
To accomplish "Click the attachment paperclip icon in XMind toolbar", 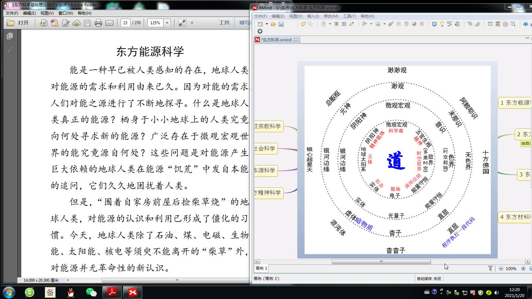I will pyautogui.click(x=391, y=24).
